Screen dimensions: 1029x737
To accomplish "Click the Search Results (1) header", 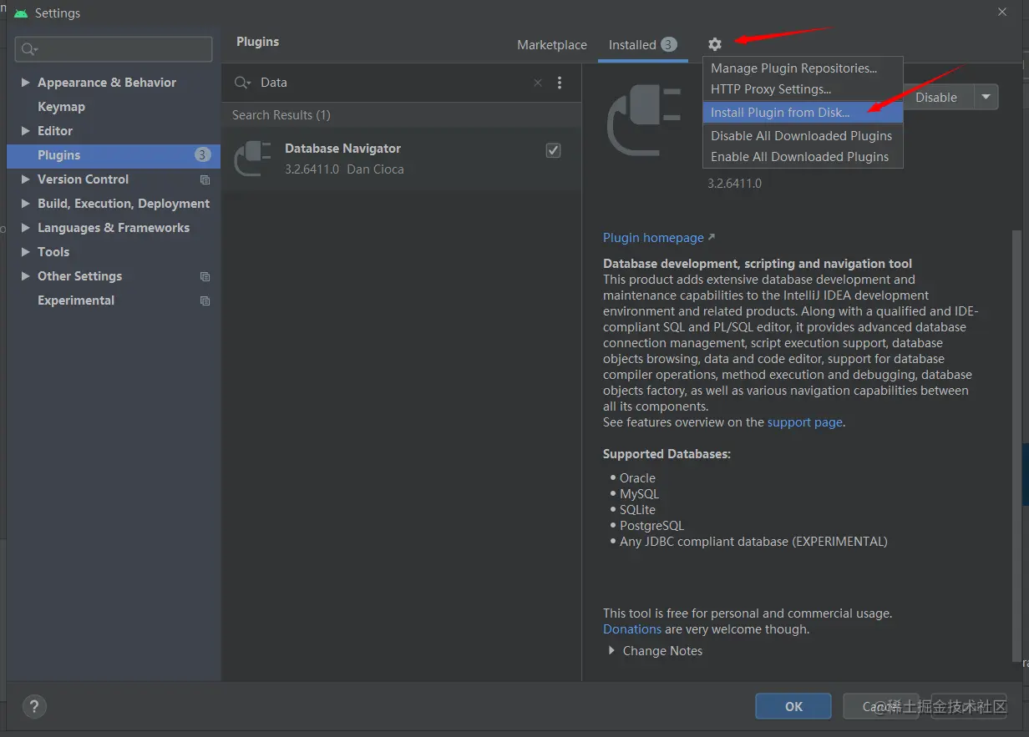I will click(x=281, y=115).
